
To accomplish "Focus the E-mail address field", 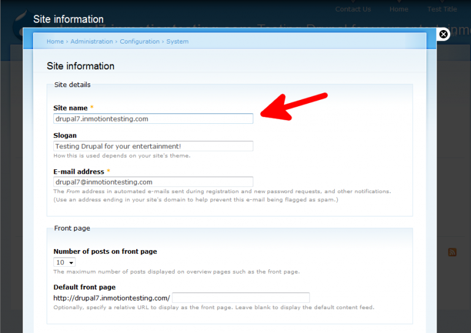I will click(153, 182).
